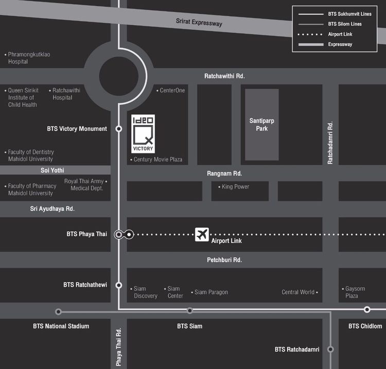Select the BTS Victory Monument station marker
Image resolution: width=386 pixels, height=369 pixels.
[119, 129]
